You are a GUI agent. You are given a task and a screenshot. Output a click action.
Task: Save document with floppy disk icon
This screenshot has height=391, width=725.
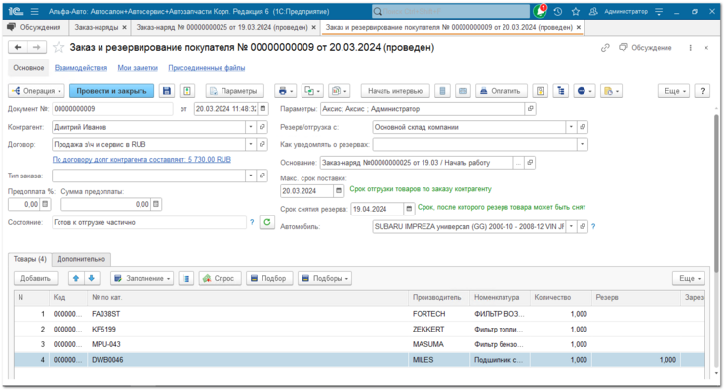coord(167,91)
